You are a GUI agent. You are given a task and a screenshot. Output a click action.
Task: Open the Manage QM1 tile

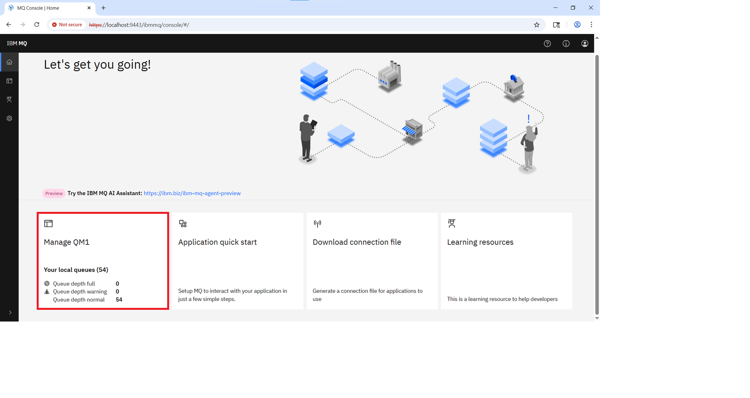103,261
